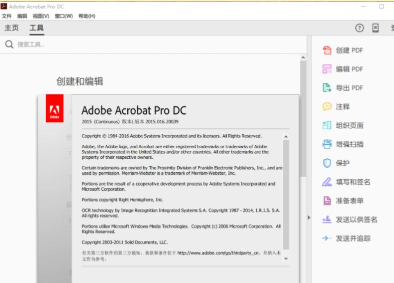Collapse the right tools pane arrow

[x=309, y=217]
